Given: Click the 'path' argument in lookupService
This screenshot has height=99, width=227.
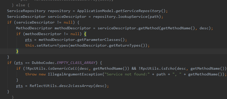Looking at the screenshot, I should (154, 17).
